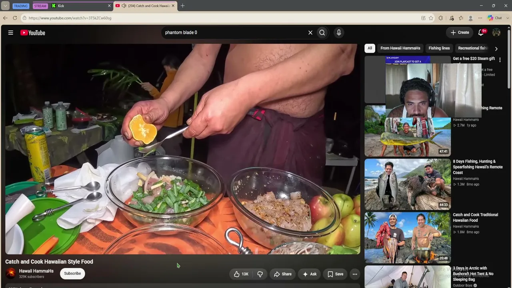Viewport: 512px width, 288px height.
Task: Click the main video player frame
Action: point(183,149)
